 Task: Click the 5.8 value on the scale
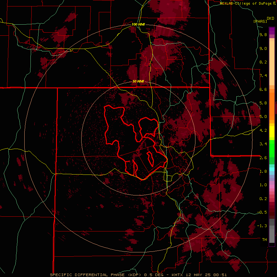[x=263, y=103]
